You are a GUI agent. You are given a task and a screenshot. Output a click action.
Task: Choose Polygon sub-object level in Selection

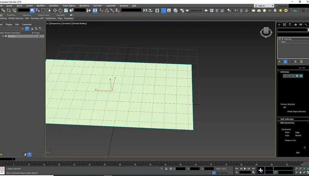click(x=297, y=76)
